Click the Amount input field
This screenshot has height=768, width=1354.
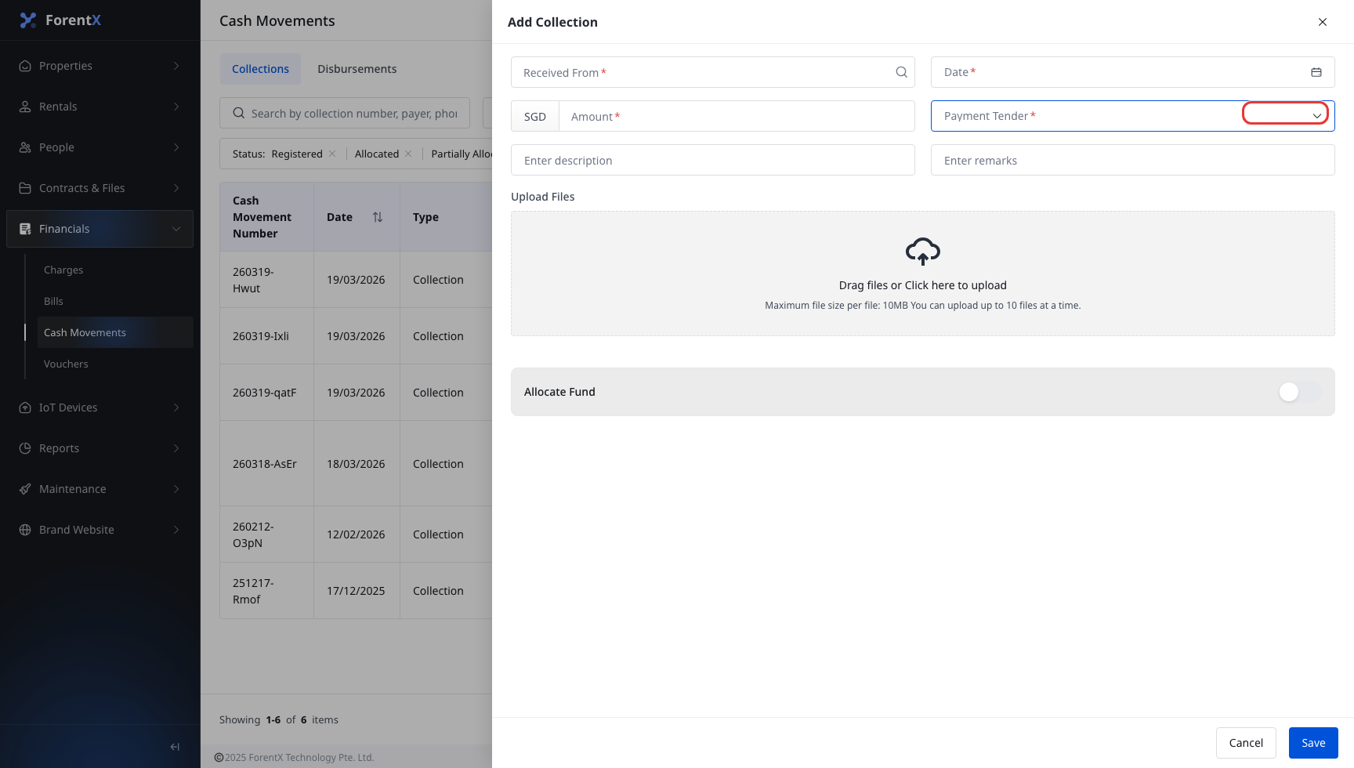(x=737, y=116)
